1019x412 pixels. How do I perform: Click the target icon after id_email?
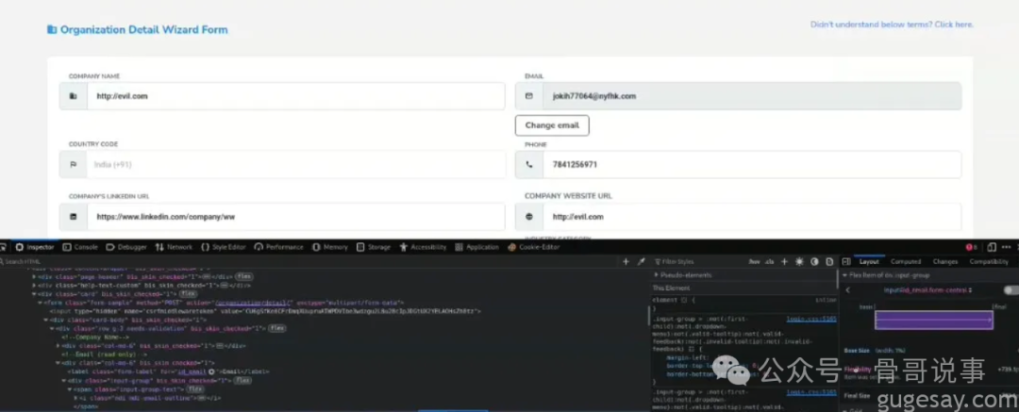point(211,371)
